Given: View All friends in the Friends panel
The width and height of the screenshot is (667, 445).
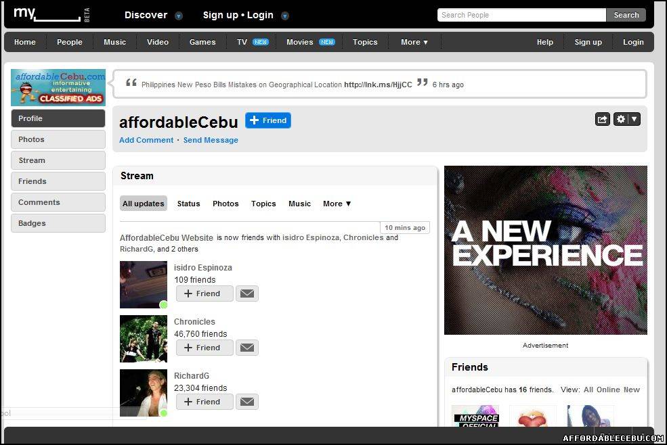Looking at the screenshot, I should [588, 390].
